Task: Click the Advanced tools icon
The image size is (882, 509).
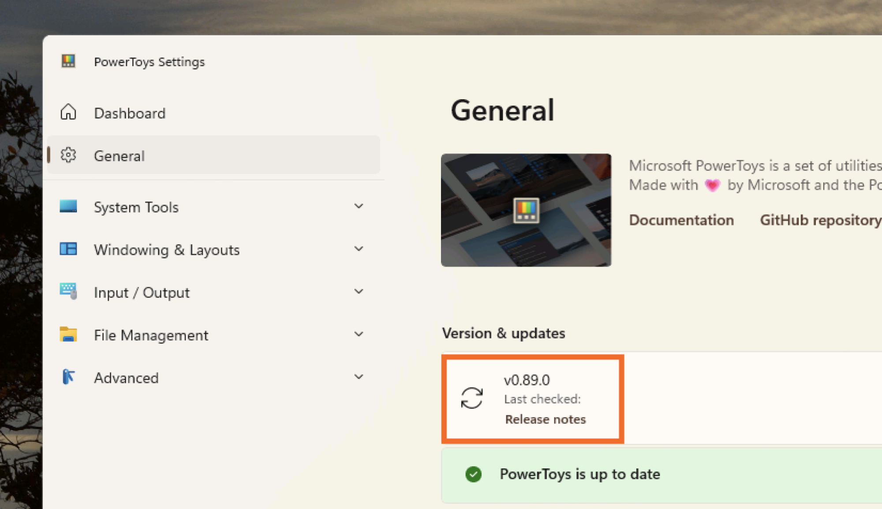Action: [x=68, y=377]
